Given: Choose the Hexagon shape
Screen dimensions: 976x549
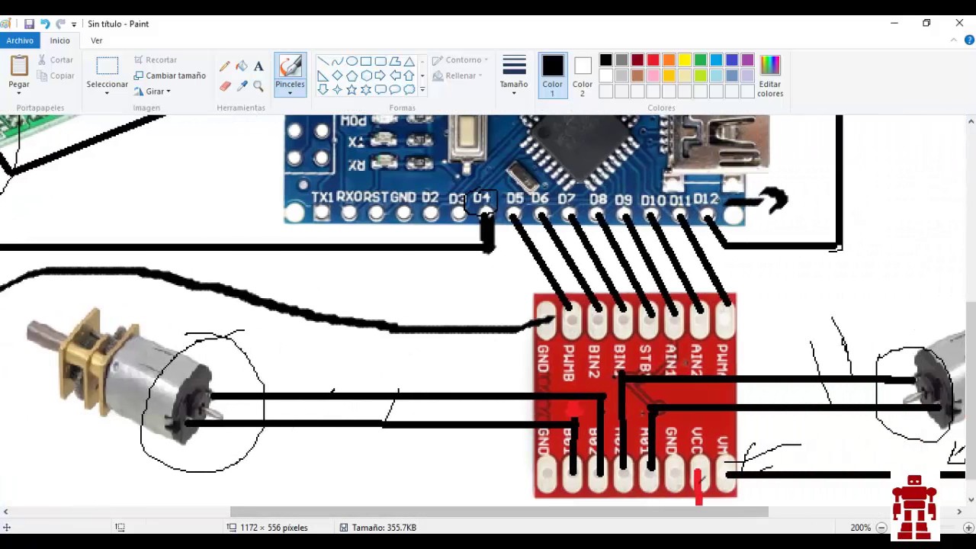Looking at the screenshot, I should coord(366,75).
